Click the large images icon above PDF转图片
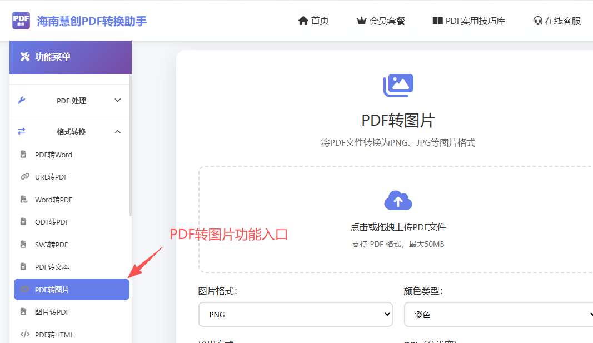The height and width of the screenshot is (343, 593). tap(398, 86)
